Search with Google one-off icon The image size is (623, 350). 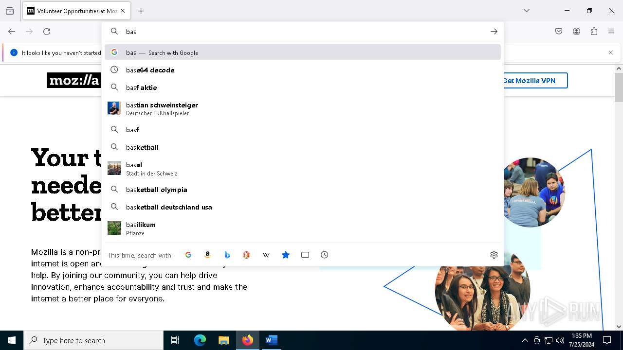pos(188,255)
